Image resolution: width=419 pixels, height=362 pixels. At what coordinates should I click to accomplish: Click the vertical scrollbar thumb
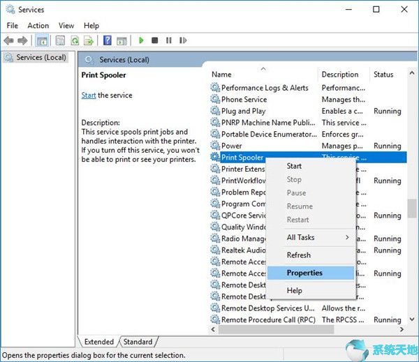pos(412,209)
